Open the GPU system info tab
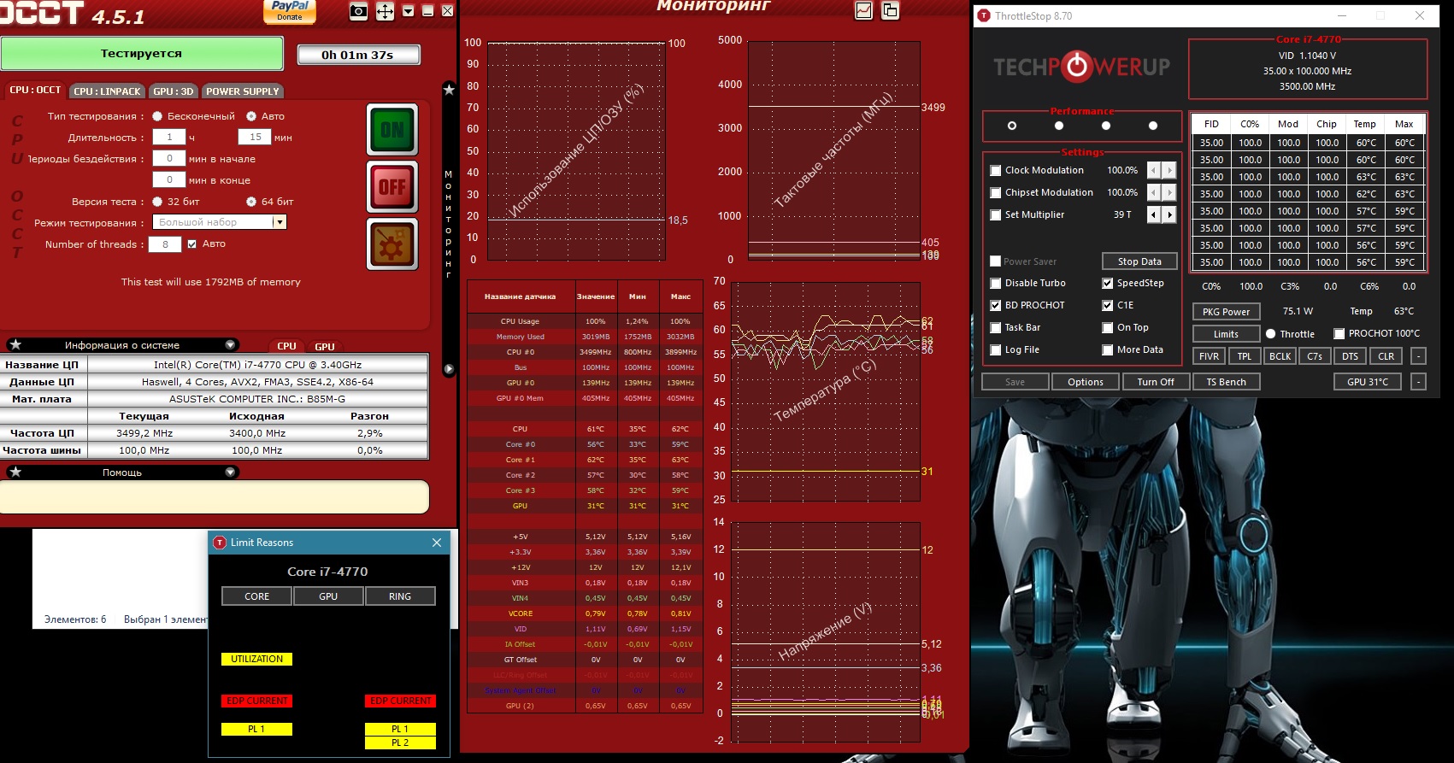 [325, 346]
